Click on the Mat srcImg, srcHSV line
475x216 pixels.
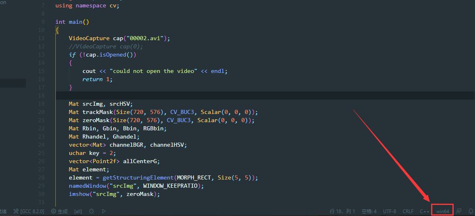click(x=101, y=104)
